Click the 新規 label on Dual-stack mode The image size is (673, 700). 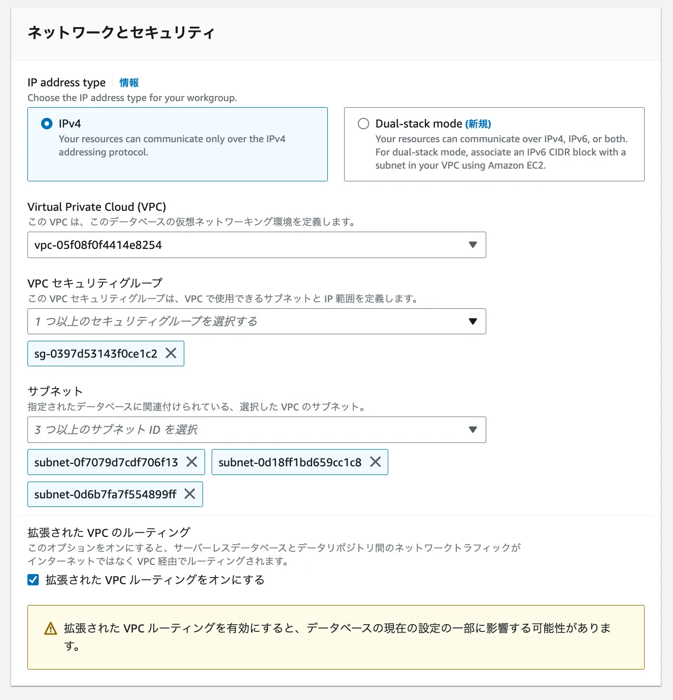click(x=478, y=124)
